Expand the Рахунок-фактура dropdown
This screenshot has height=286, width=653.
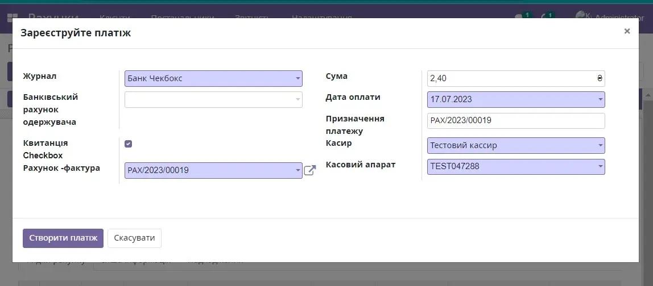tap(213, 170)
